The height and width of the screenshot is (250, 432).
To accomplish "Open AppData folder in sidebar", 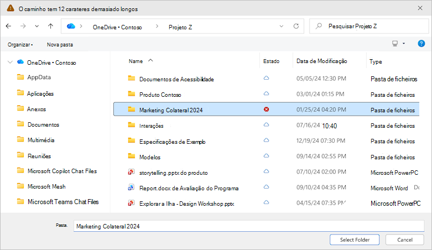I will coord(39,77).
